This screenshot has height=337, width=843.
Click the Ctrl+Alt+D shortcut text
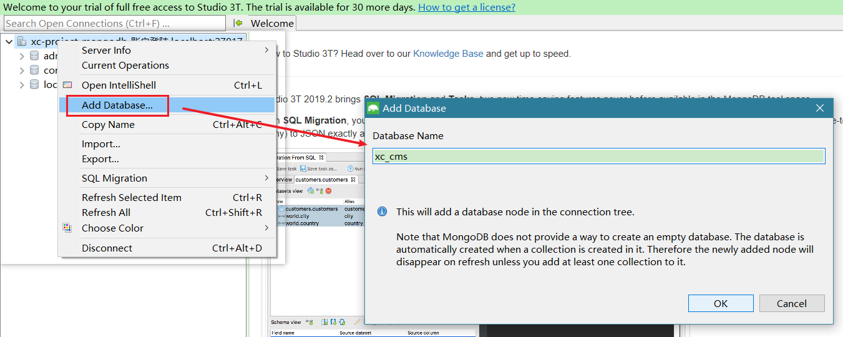(x=237, y=248)
